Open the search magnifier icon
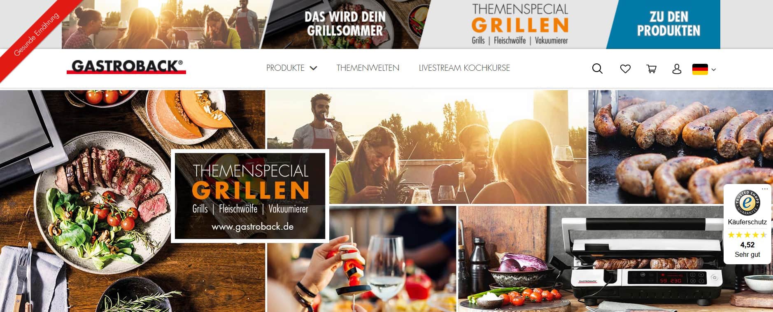773x312 pixels. [x=597, y=68]
